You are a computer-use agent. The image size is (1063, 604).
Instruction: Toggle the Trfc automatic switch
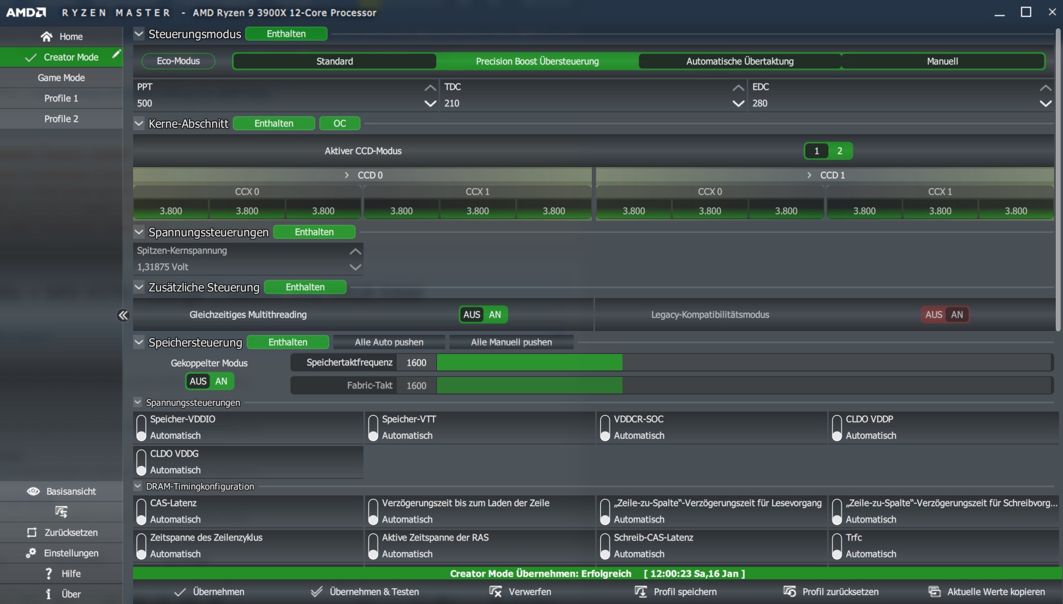click(x=837, y=546)
